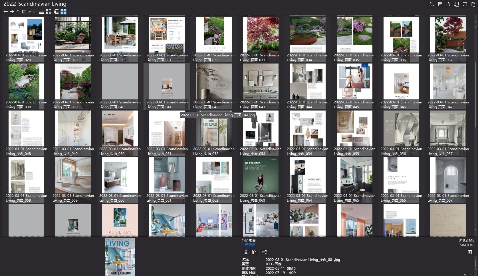Create a new file with dotted page icon
The width and height of the screenshot is (478, 276).
[x=448, y=4]
